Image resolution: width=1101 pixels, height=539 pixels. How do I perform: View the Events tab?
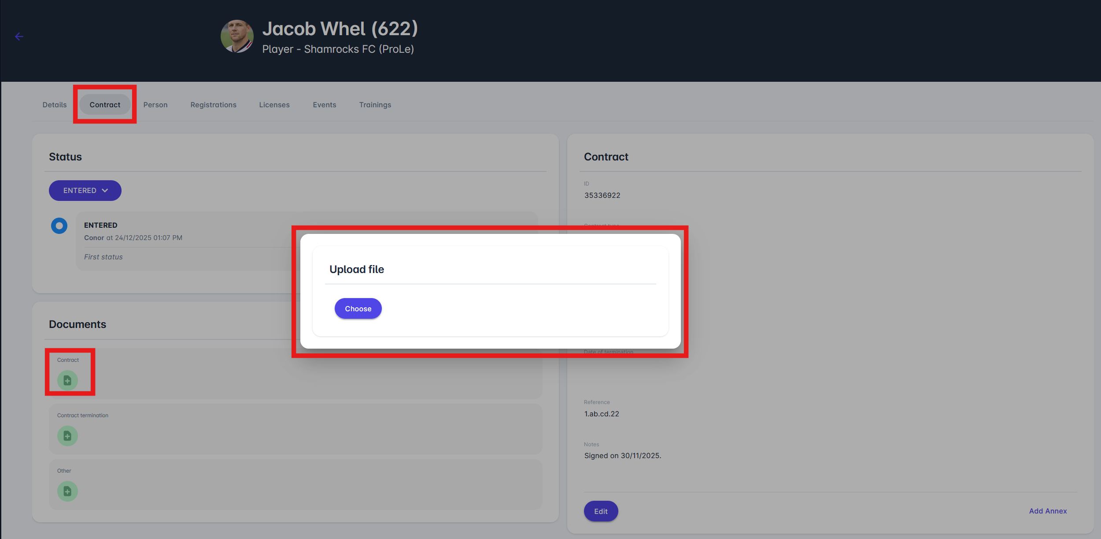(325, 105)
